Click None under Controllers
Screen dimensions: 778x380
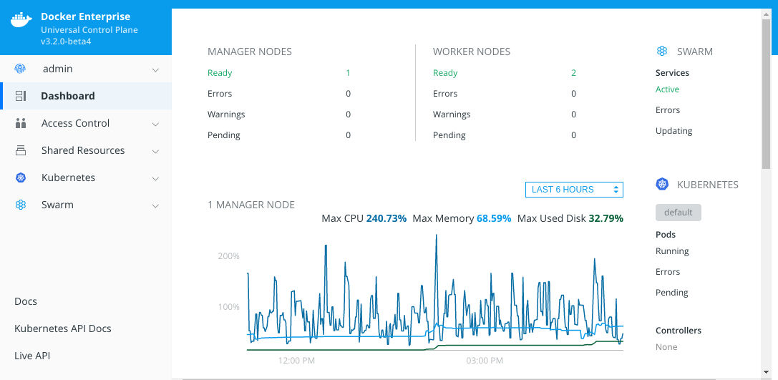tap(666, 347)
